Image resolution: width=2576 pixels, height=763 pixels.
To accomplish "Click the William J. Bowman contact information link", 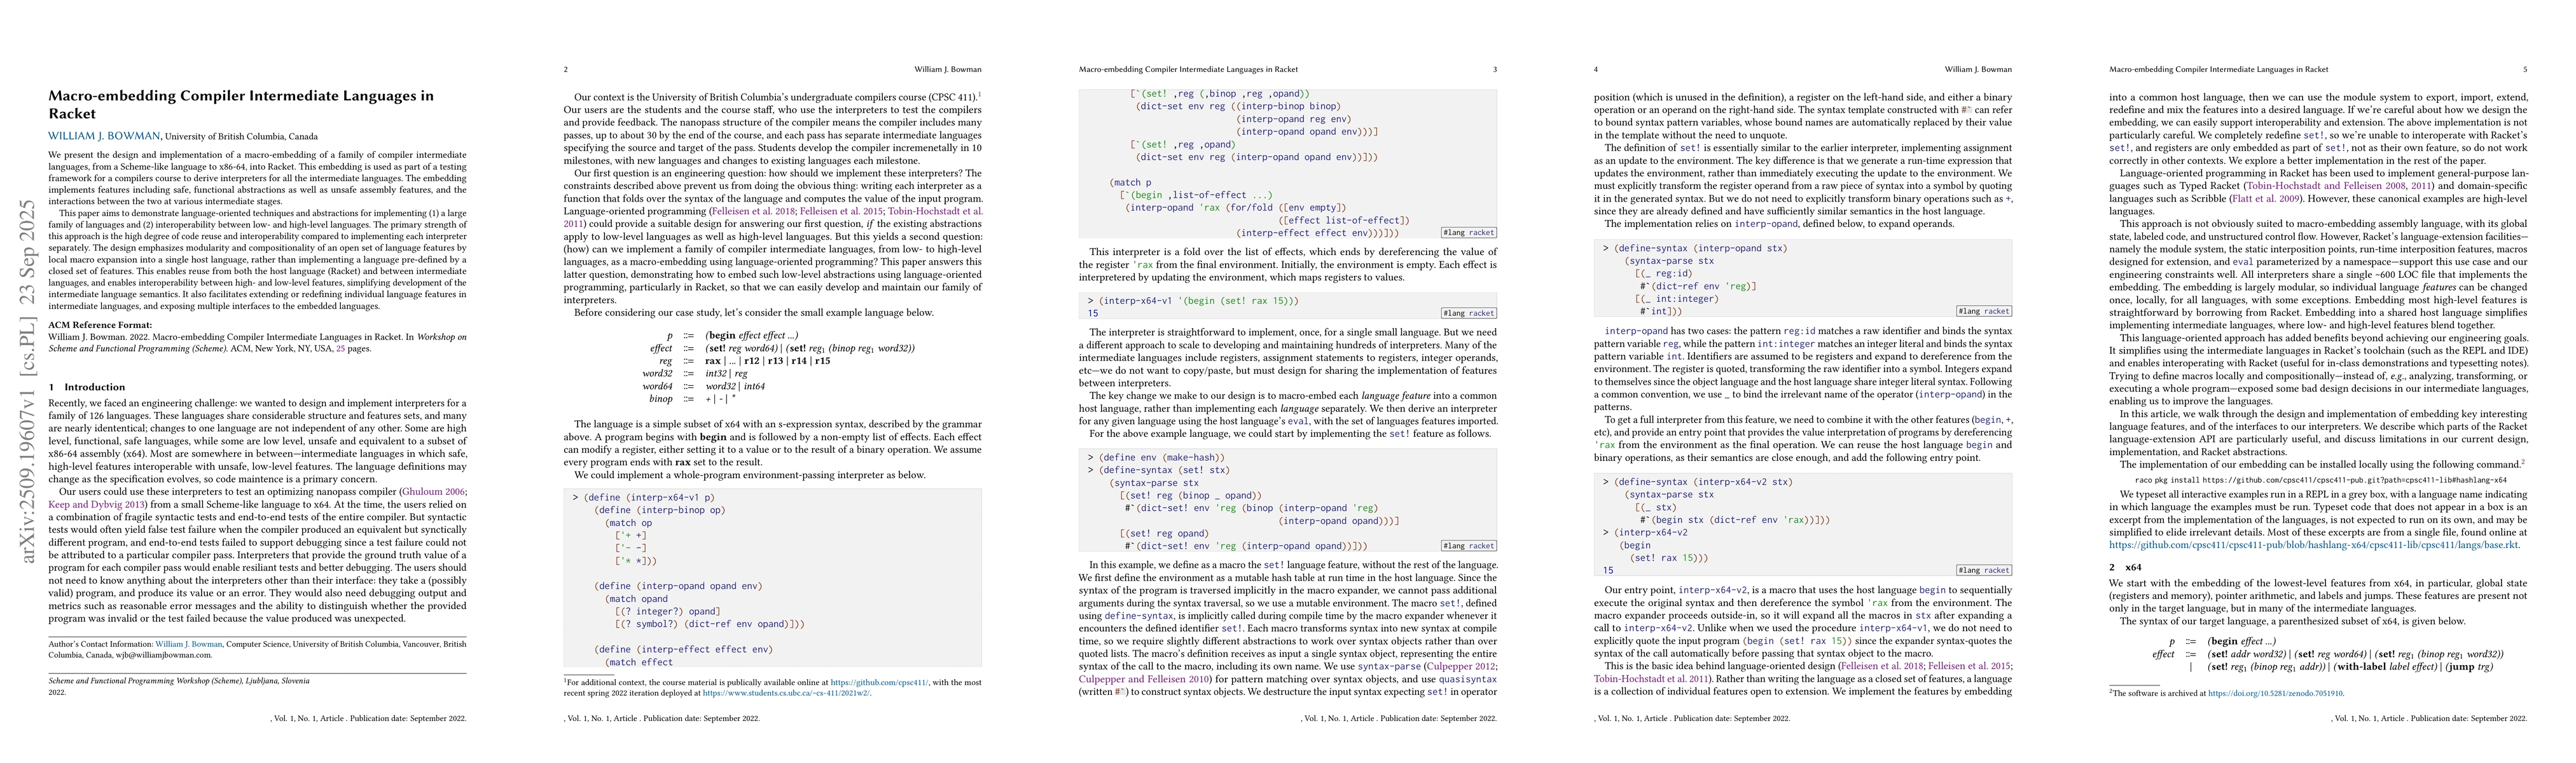I will tap(189, 644).
